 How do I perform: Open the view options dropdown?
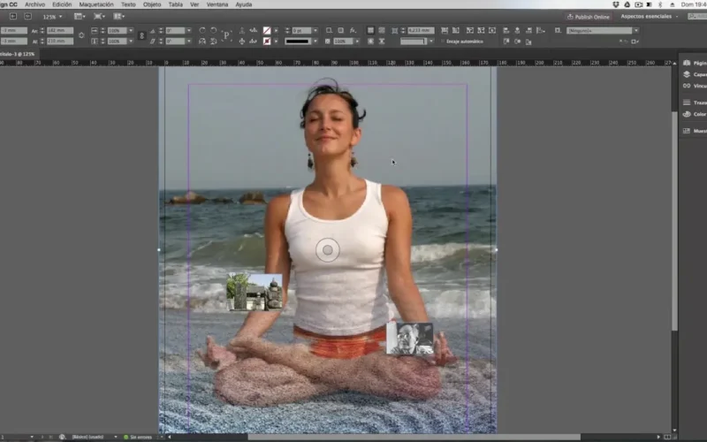80,16
